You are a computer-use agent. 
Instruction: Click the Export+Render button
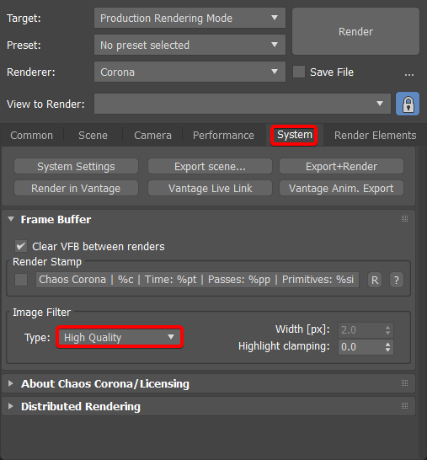(341, 166)
